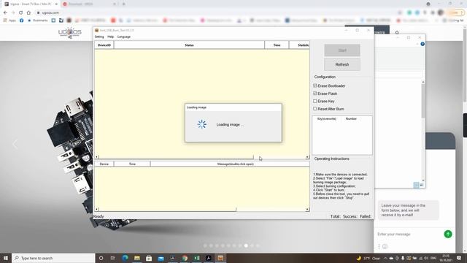
Task: Click left arrow of message log horizontal scrollbar
Action: [x=96, y=210]
